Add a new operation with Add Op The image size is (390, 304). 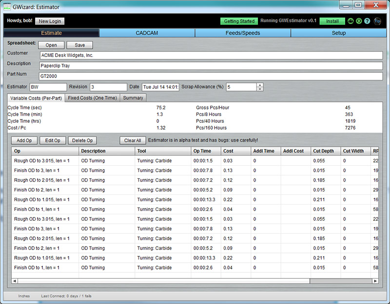[24, 140]
